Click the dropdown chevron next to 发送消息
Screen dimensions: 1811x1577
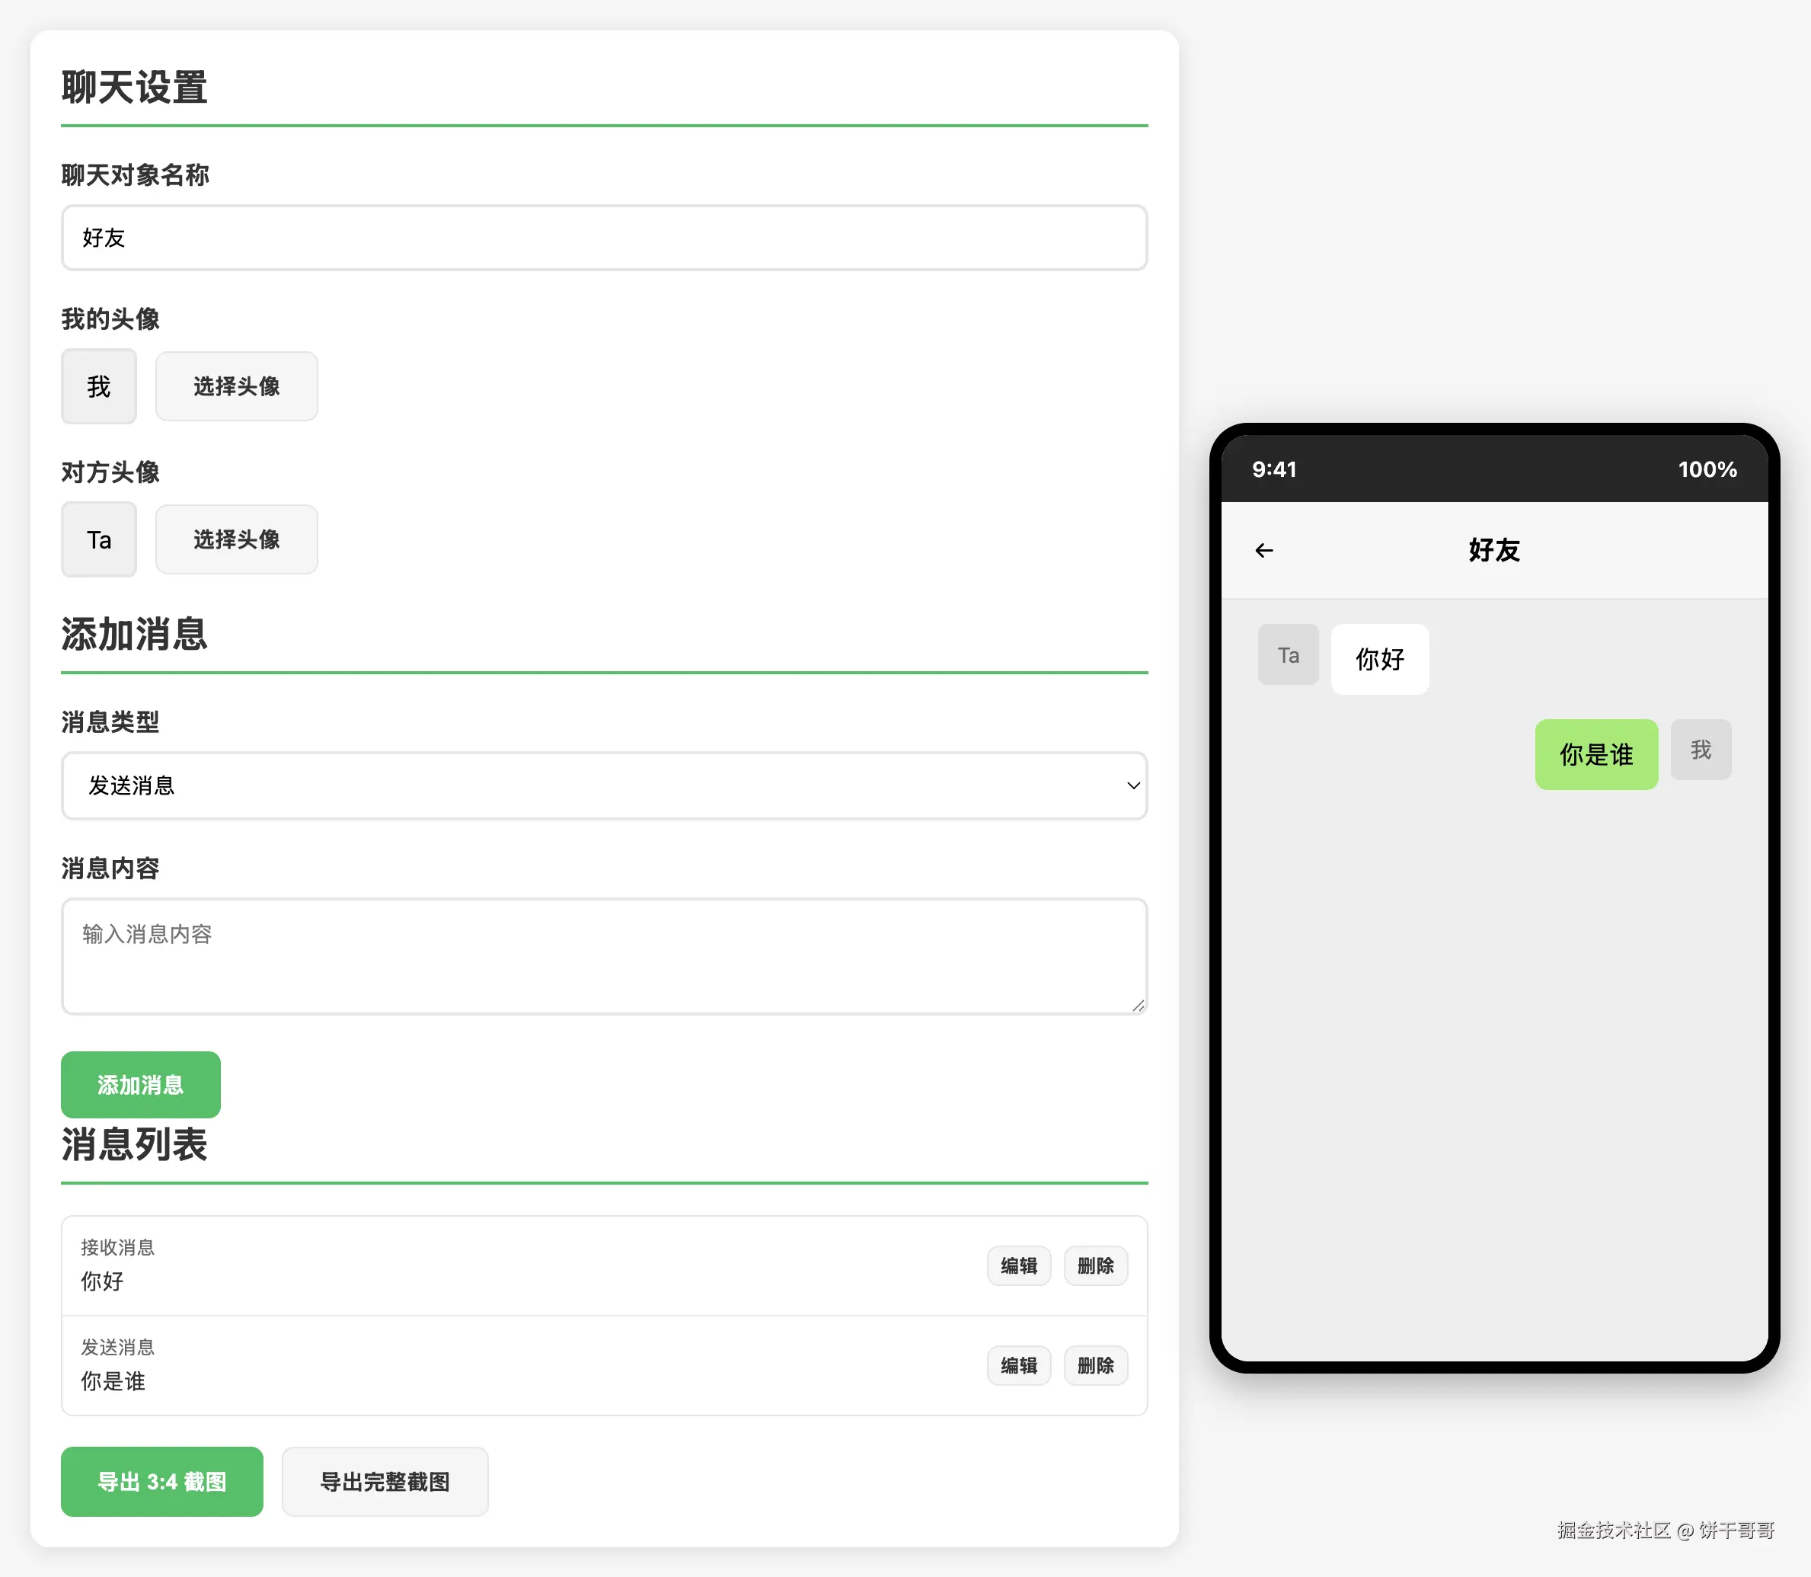point(1133,785)
